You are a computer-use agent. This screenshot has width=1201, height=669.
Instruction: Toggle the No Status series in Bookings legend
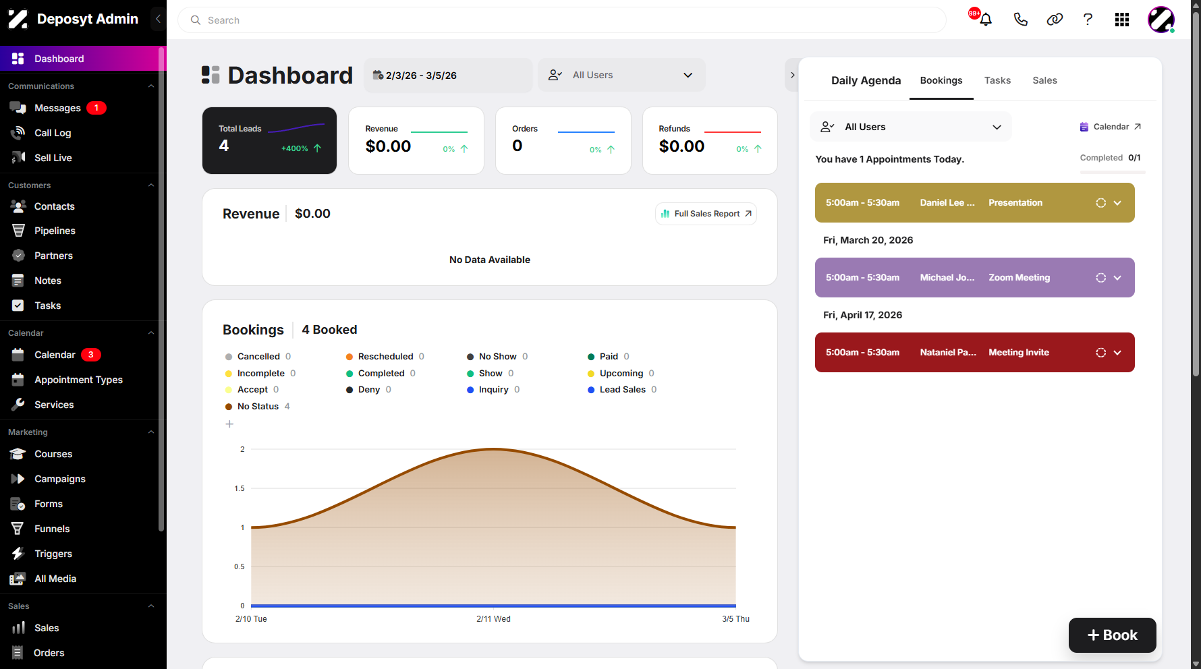pyautogui.click(x=258, y=407)
